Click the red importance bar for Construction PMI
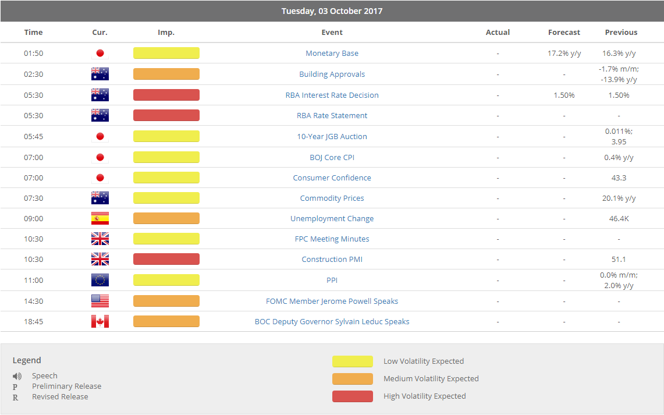This screenshot has height=415, width=664. 166,260
